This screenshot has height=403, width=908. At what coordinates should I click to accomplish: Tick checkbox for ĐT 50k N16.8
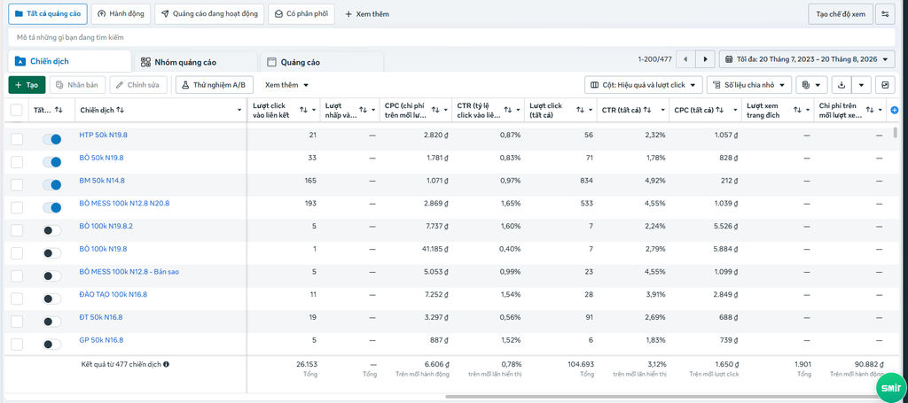click(17, 322)
